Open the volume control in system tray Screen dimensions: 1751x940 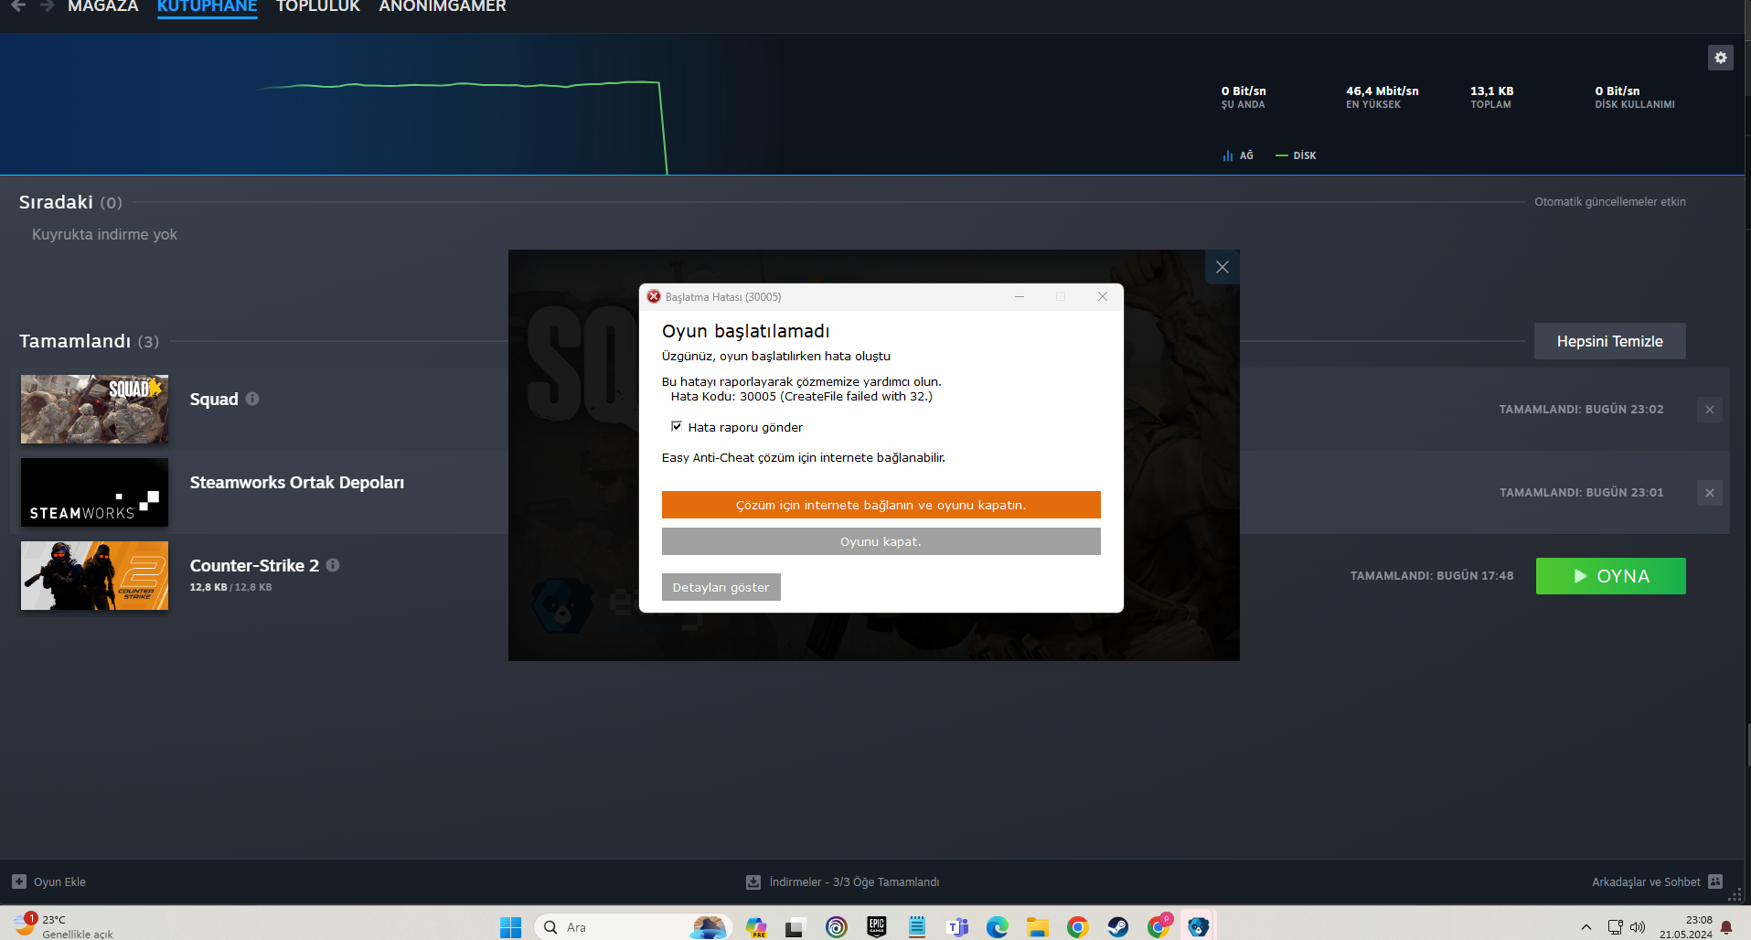1638,927
